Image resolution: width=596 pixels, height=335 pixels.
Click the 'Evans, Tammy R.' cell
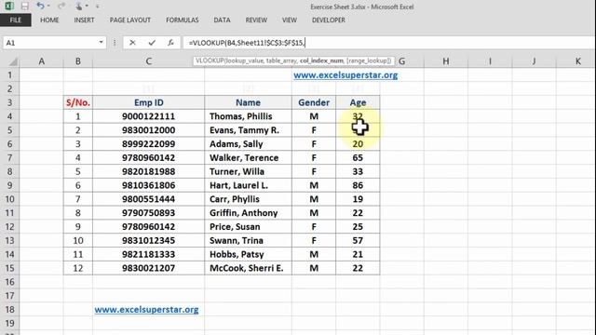coord(248,130)
